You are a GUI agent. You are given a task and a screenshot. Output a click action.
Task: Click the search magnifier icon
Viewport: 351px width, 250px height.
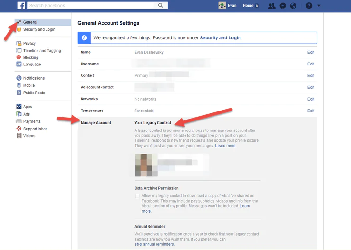point(161,6)
